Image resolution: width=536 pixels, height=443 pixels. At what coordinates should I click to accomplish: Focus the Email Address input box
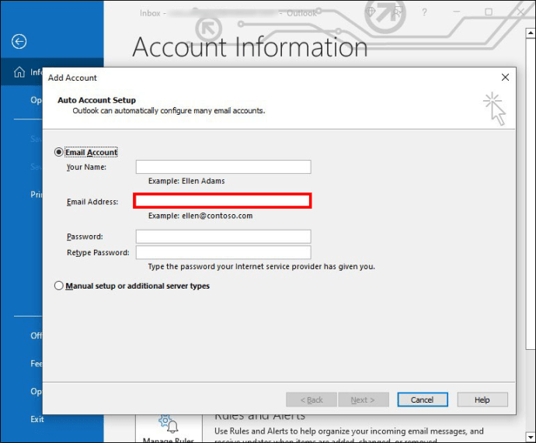click(x=222, y=201)
